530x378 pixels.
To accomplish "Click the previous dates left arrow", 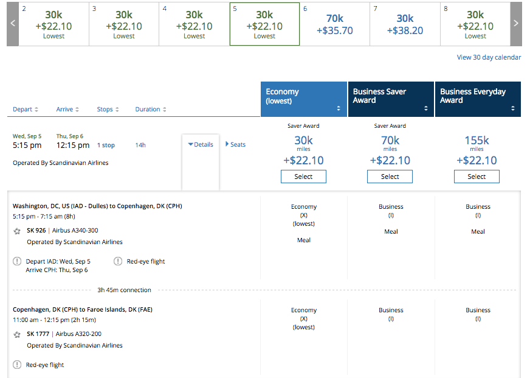I will pyautogui.click(x=13, y=24).
